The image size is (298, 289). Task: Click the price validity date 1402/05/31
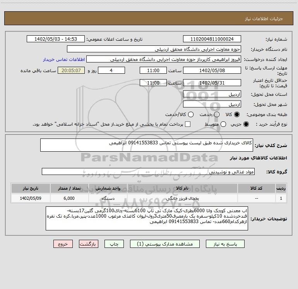(212, 83)
